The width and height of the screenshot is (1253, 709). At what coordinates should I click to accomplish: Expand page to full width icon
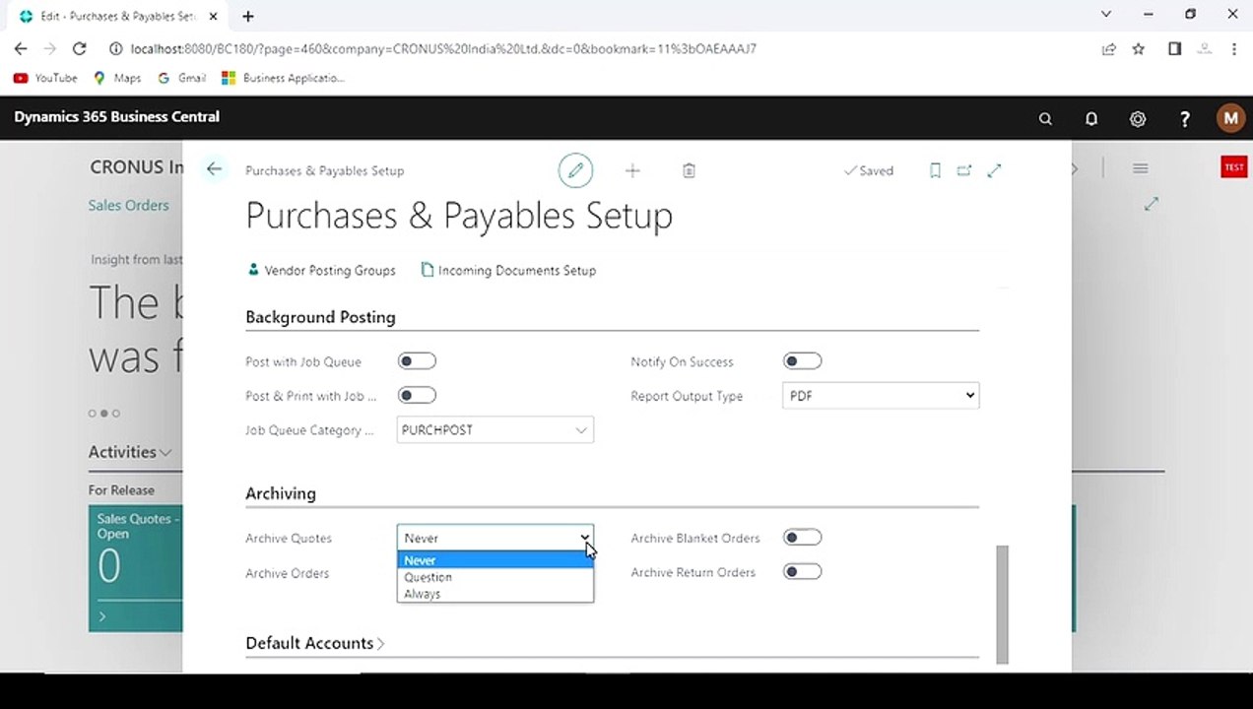point(994,170)
